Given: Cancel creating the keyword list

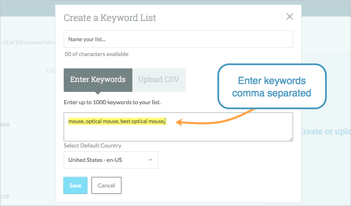Looking at the screenshot, I should point(106,185).
